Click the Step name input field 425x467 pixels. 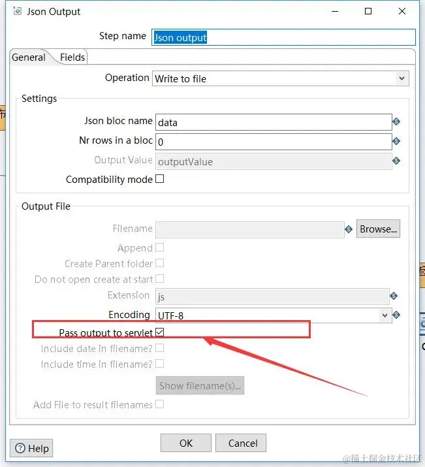[x=283, y=37]
